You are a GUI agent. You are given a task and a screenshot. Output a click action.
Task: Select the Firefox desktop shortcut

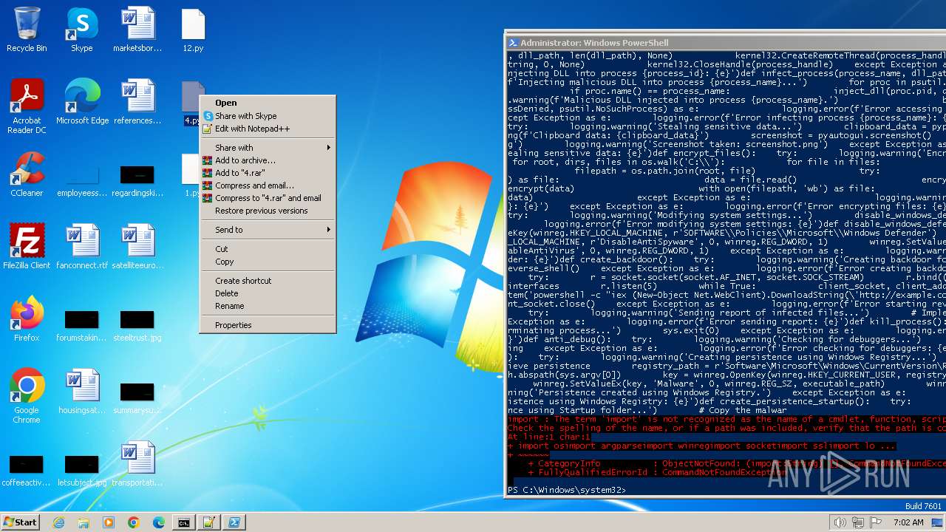pos(27,319)
